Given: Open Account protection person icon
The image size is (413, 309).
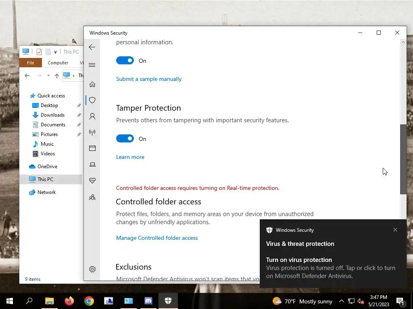Looking at the screenshot, I should pos(92,116).
